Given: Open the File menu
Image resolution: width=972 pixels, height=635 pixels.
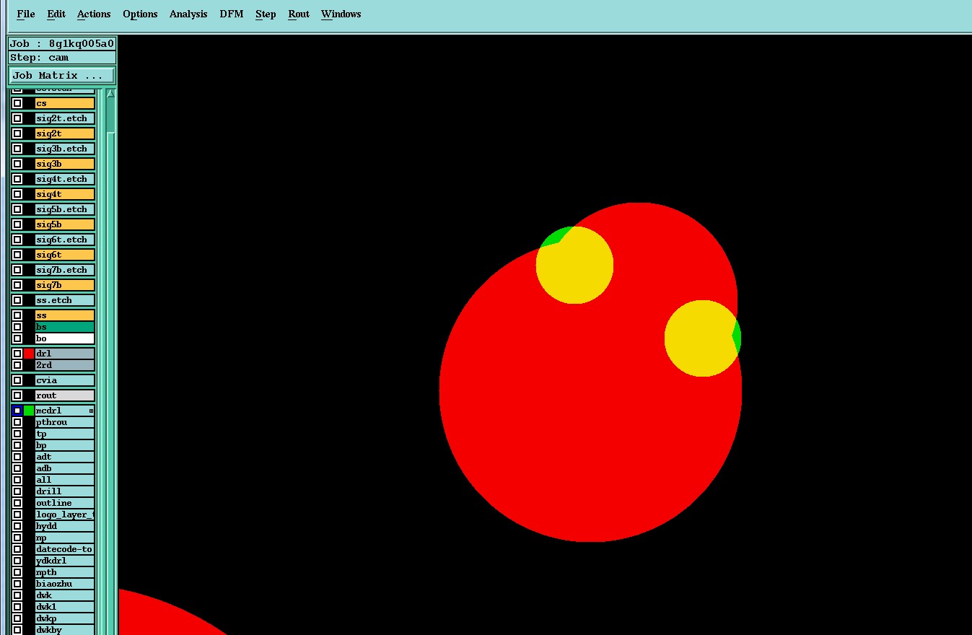Looking at the screenshot, I should (25, 14).
